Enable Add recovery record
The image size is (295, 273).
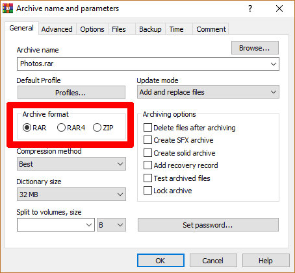coord(147,165)
